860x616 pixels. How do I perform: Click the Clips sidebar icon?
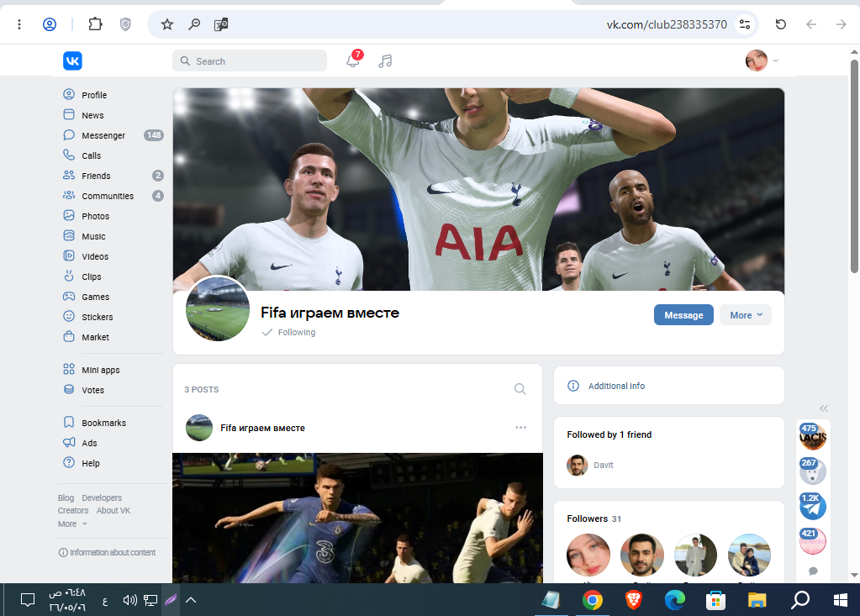point(69,276)
